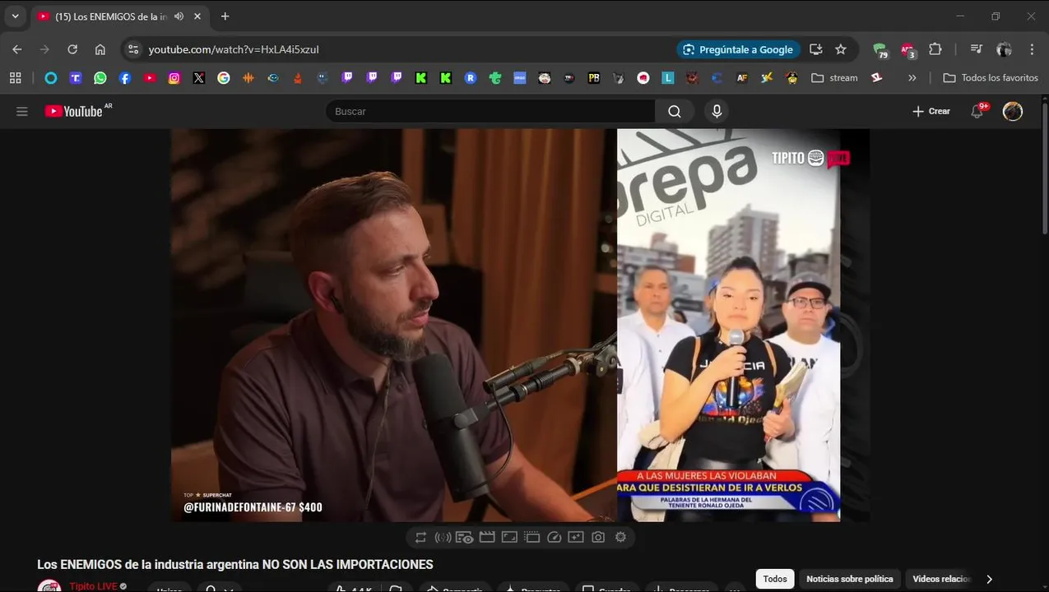The height and width of the screenshot is (592, 1049).
Task: Open the green extension with 79 badge
Action: [880, 50]
